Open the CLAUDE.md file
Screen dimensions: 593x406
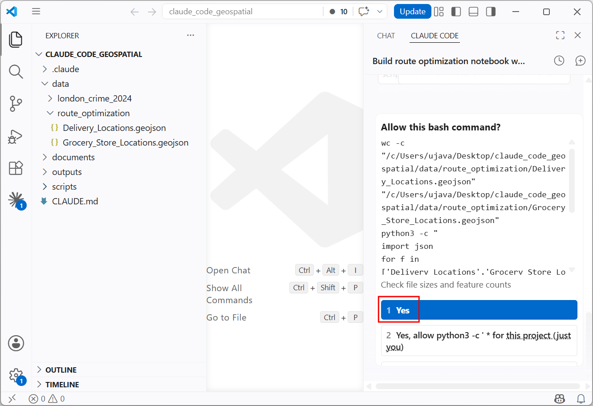coord(75,201)
